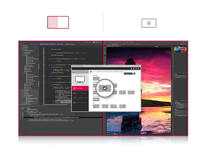This screenshot has height=157, width=210.
Task: Select the highlighted second layer in Layers panel
Action: [x=181, y=77]
